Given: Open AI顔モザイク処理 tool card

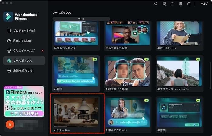Looking at the screenshot, I should 128,73.
